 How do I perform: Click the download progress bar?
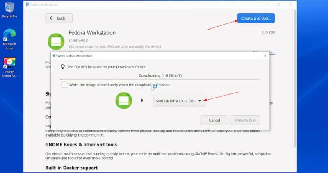[x=160, y=79]
